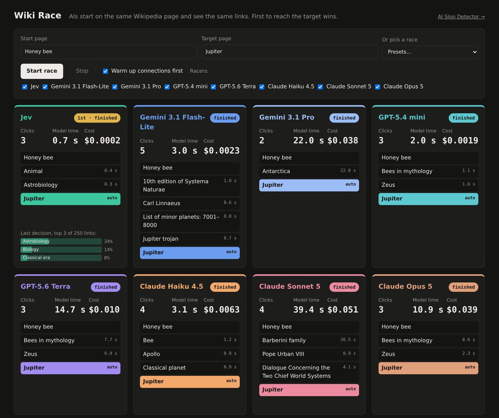Uncheck the Gemini 3.1 Flash-Lite racer checkbox
Image resolution: width=499 pixels, height=418 pixels.
pyautogui.click(x=45, y=87)
